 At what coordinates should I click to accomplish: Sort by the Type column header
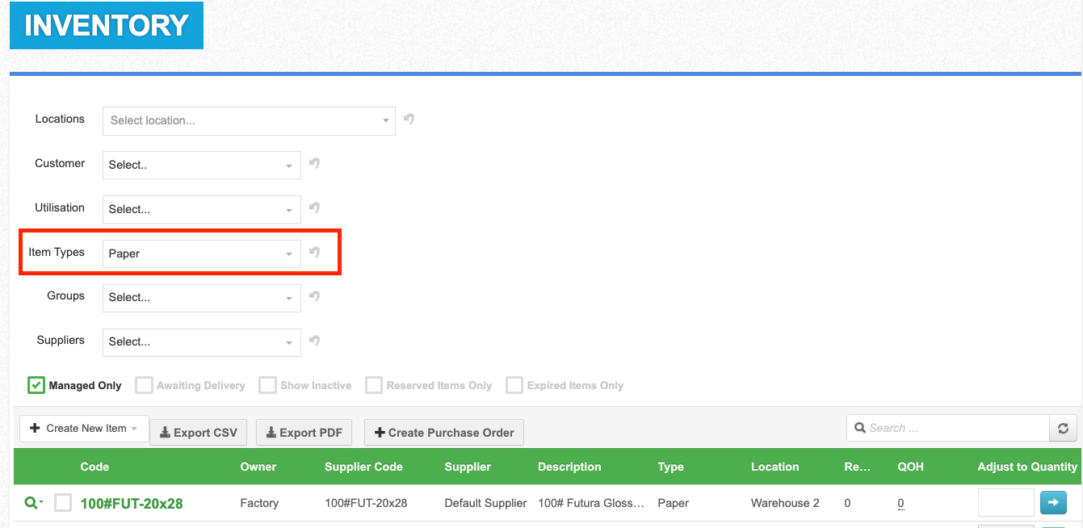[x=671, y=467]
